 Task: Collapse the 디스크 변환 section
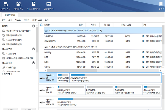(34, 49)
